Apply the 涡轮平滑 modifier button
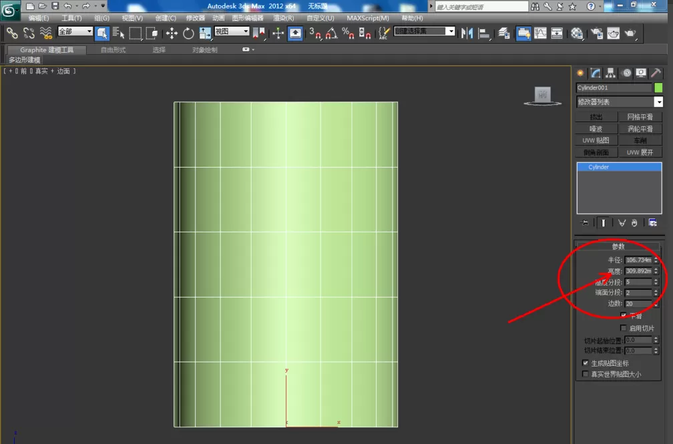Image resolution: width=673 pixels, height=444 pixels. pyautogui.click(x=640, y=129)
